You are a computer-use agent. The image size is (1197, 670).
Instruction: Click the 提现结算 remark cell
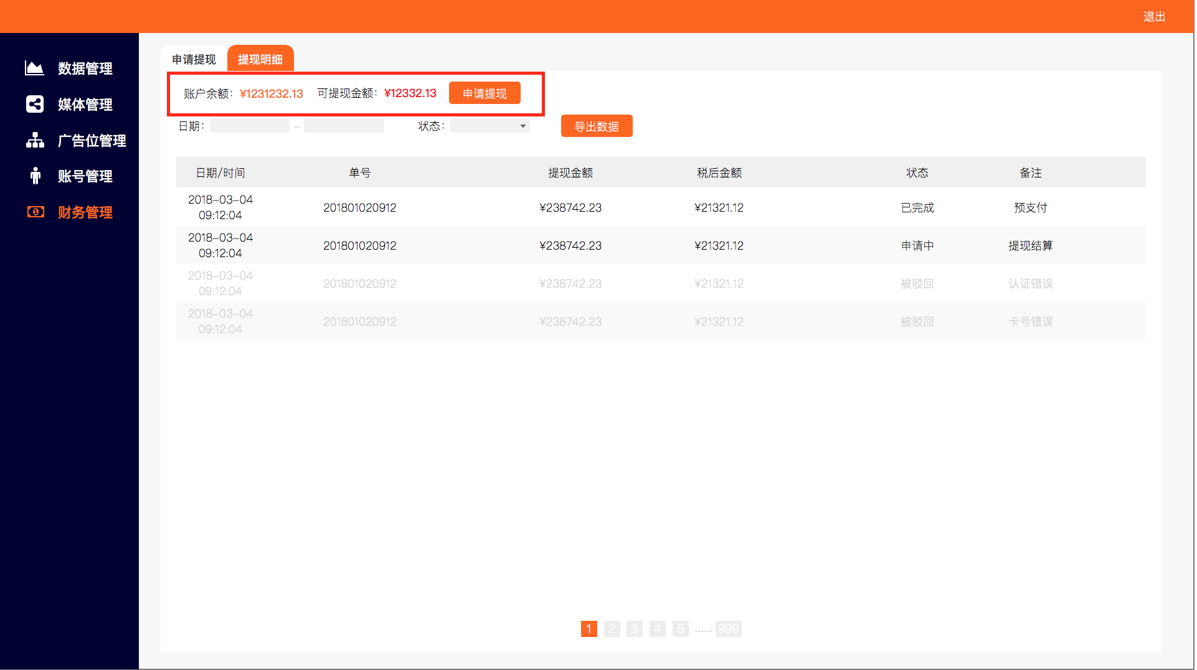(1031, 245)
